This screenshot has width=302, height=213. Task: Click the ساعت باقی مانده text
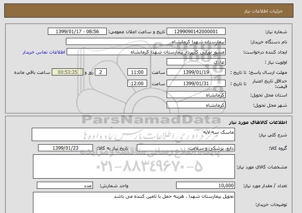(32, 72)
